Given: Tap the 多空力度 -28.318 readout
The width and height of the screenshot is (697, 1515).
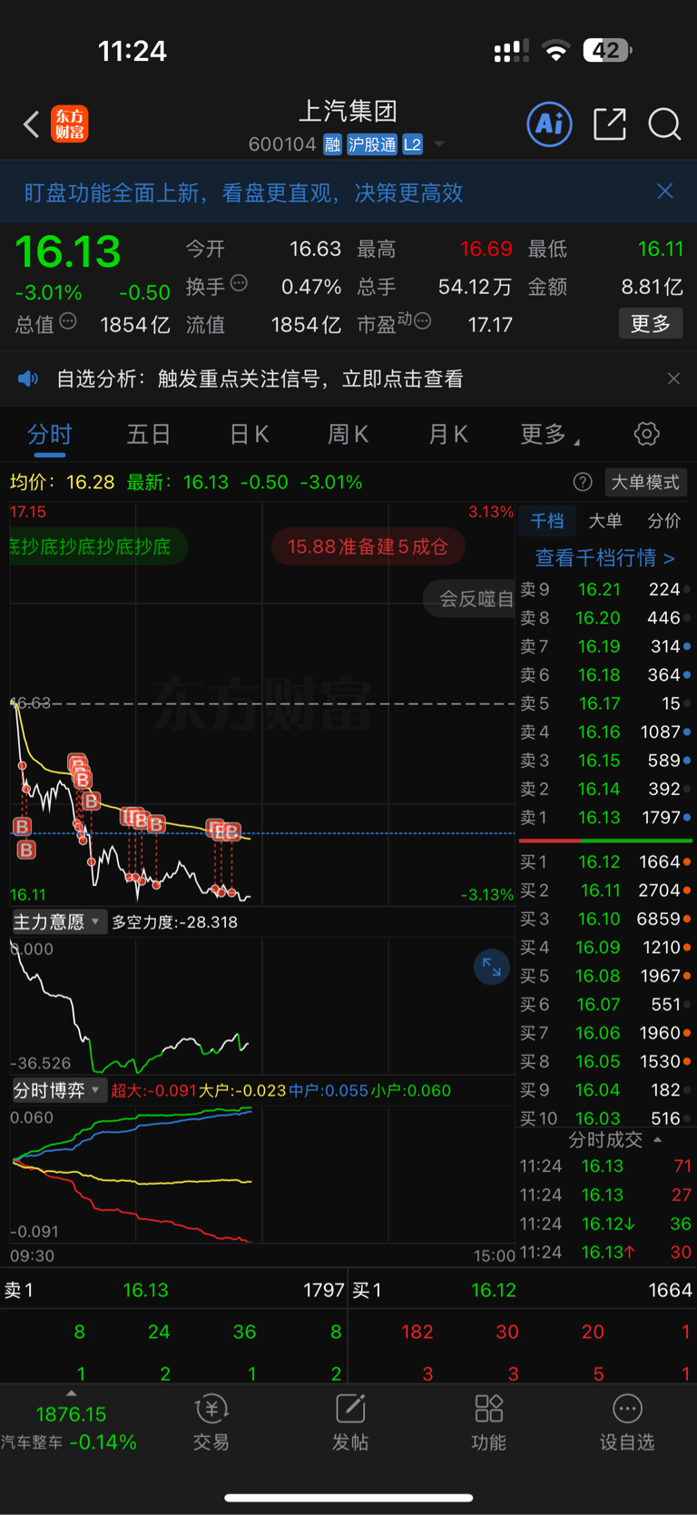Looking at the screenshot, I should click(174, 922).
